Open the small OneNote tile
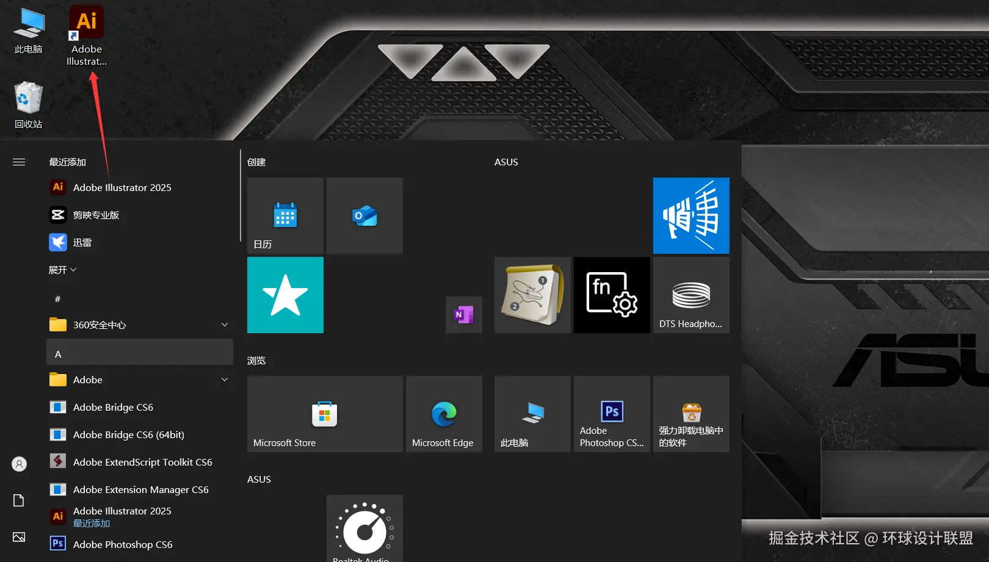Image resolution: width=989 pixels, height=562 pixels. point(464,315)
